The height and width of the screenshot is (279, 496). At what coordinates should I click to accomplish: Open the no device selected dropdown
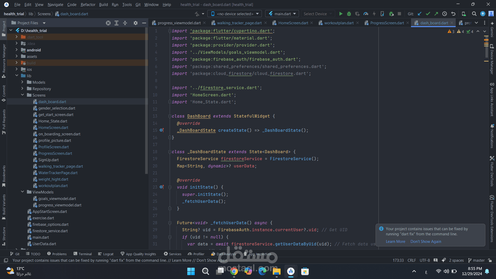(x=235, y=14)
